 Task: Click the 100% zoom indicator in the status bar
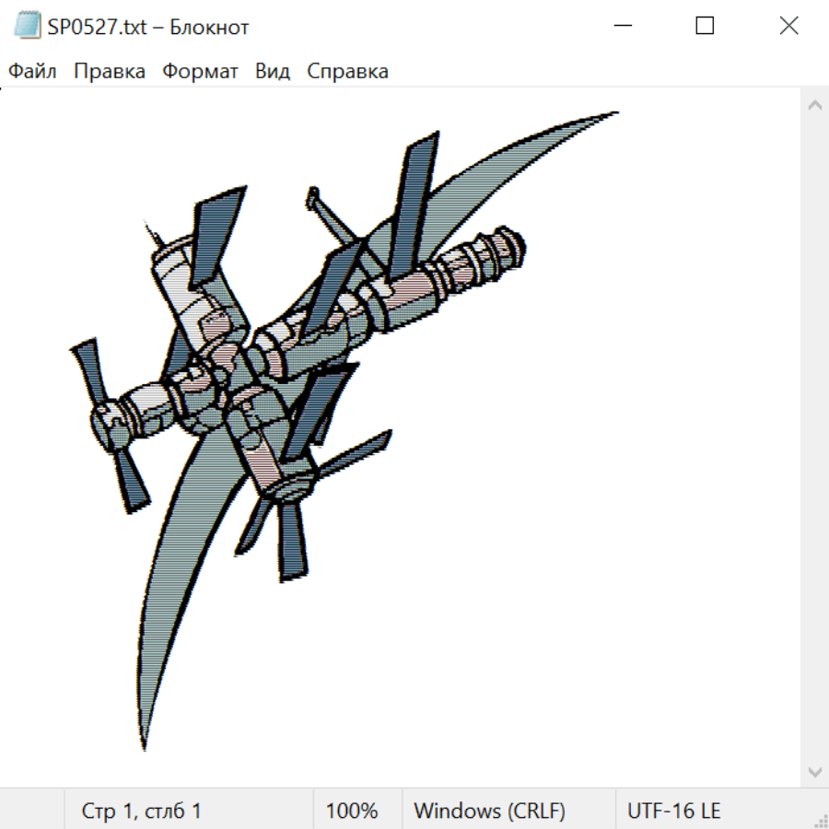click(352, 811)
